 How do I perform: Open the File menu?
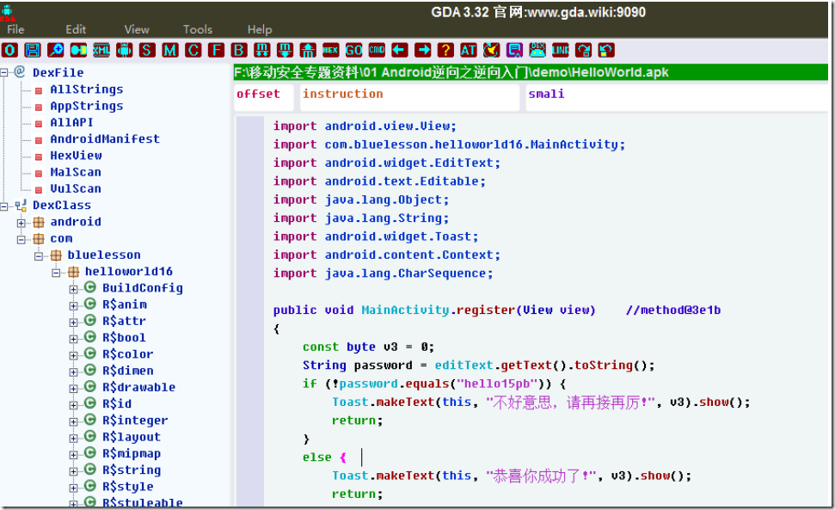pos(15,29)
